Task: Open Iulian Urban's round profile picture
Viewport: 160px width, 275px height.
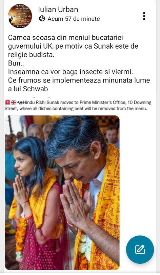Action: pos(20,16)
